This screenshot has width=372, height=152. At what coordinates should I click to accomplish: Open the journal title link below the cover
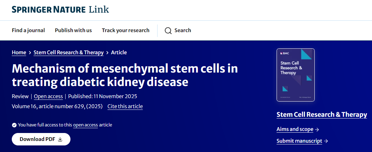point(322,115)
